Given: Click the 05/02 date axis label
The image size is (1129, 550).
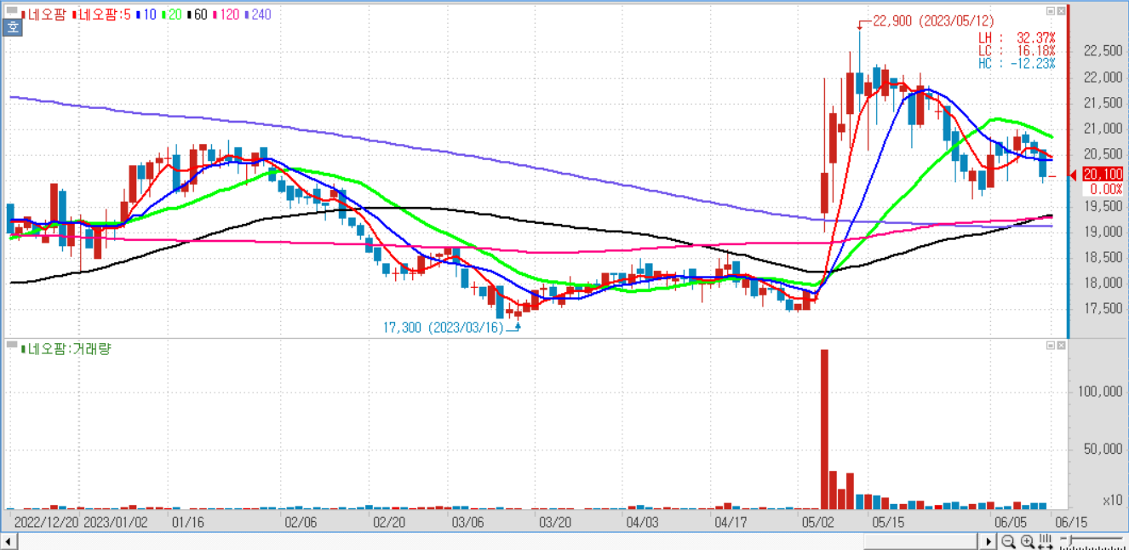Looking at the screenshot, I should pyautogui.click(x=817, y=521).
